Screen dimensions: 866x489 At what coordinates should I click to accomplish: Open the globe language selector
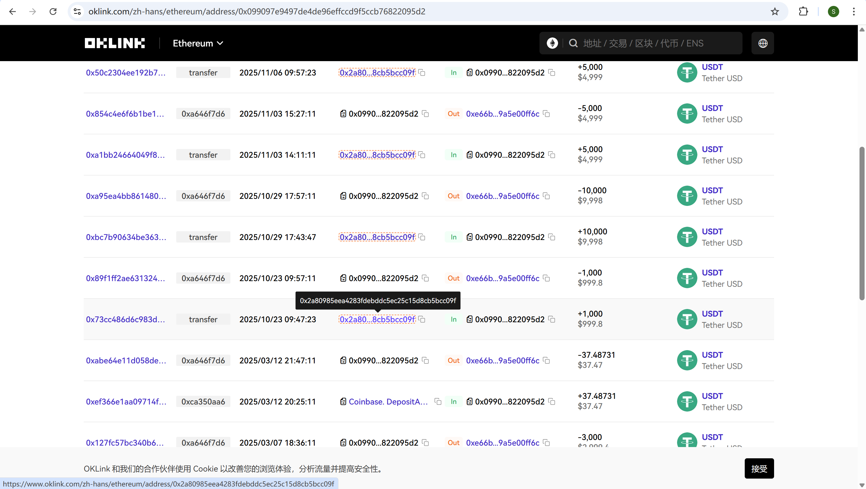point(763,43)
